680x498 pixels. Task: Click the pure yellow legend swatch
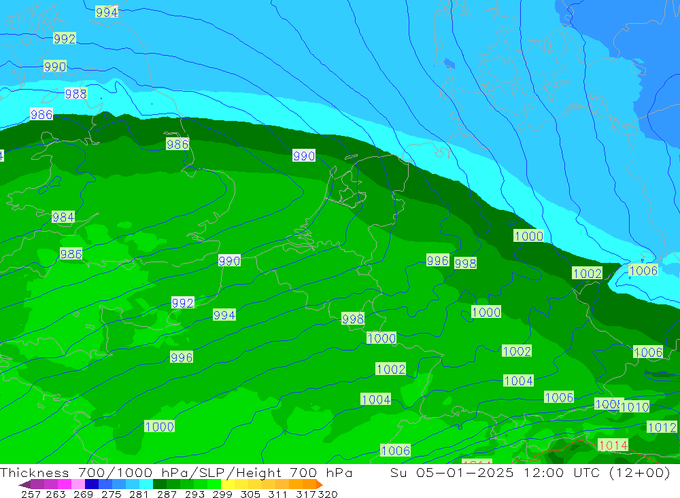click(228, 484)
